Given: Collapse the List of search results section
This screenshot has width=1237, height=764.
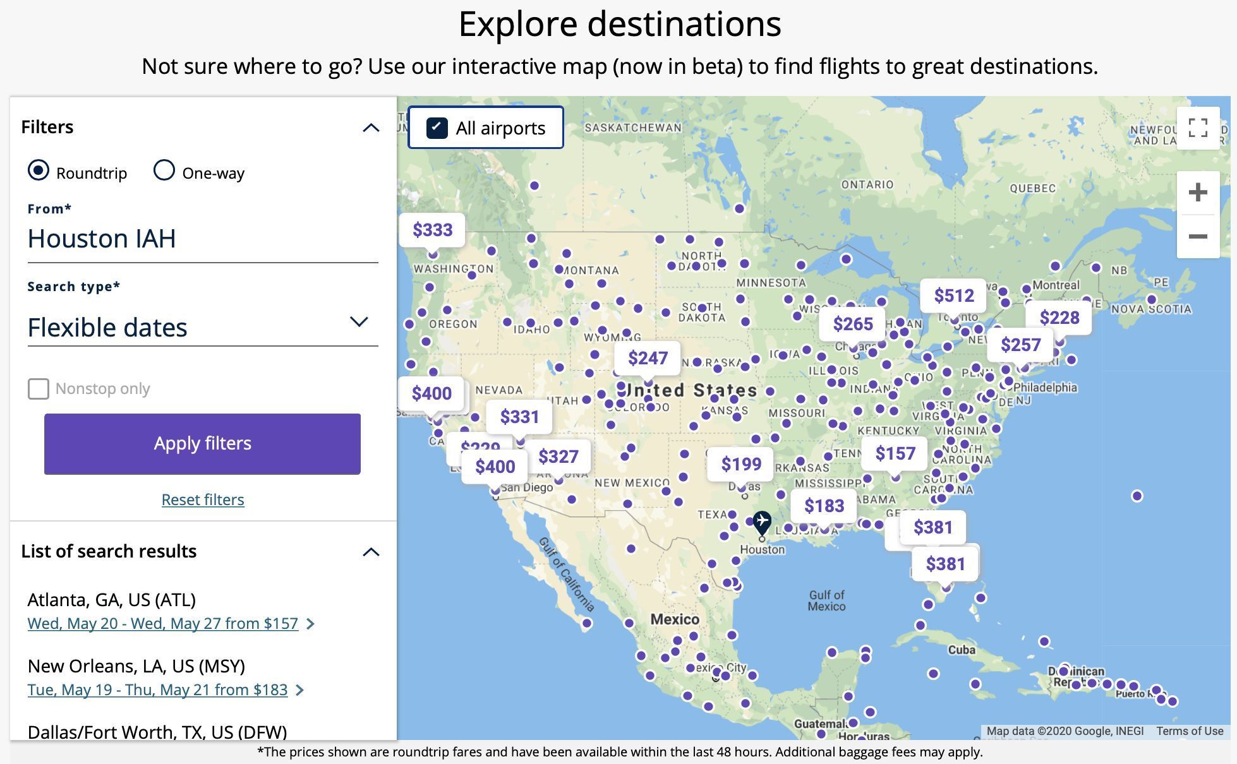Looking at the screenshot, I should pos(371,552).
